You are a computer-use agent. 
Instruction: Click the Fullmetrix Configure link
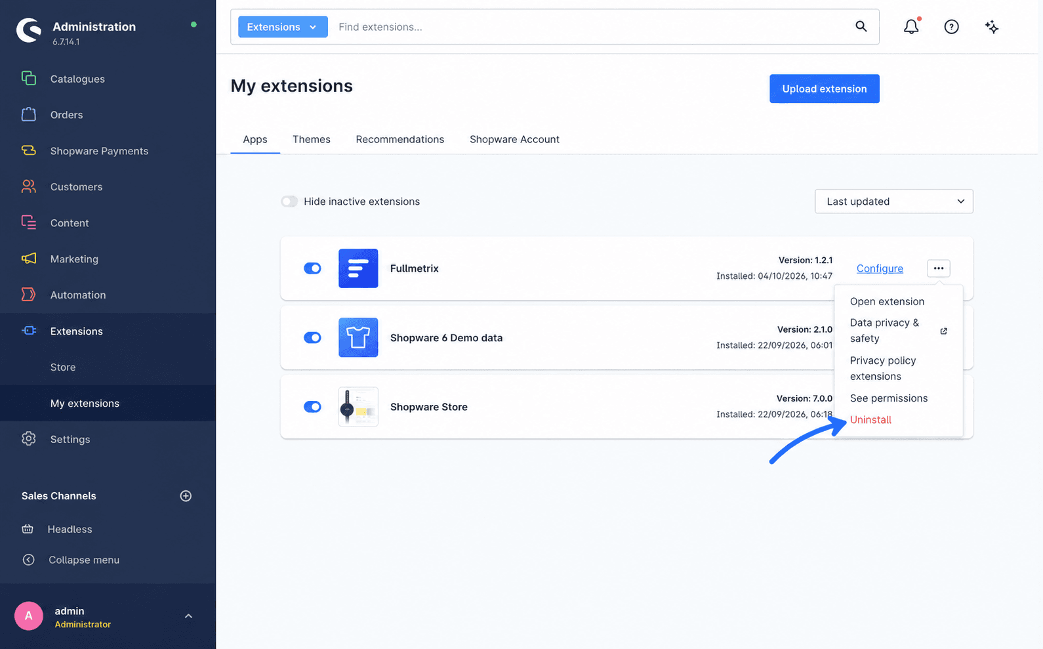880,268
